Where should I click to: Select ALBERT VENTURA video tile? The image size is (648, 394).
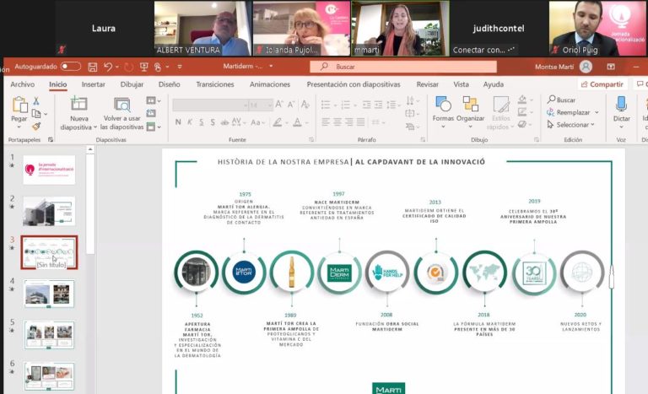tap(202, 28)
